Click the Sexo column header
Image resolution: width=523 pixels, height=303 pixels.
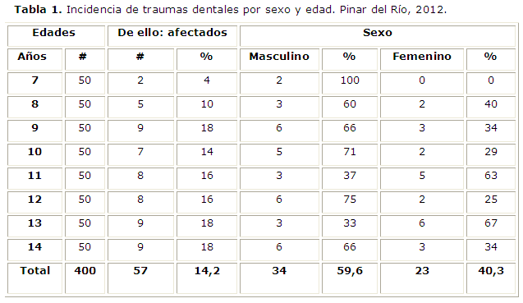(378, 35)
